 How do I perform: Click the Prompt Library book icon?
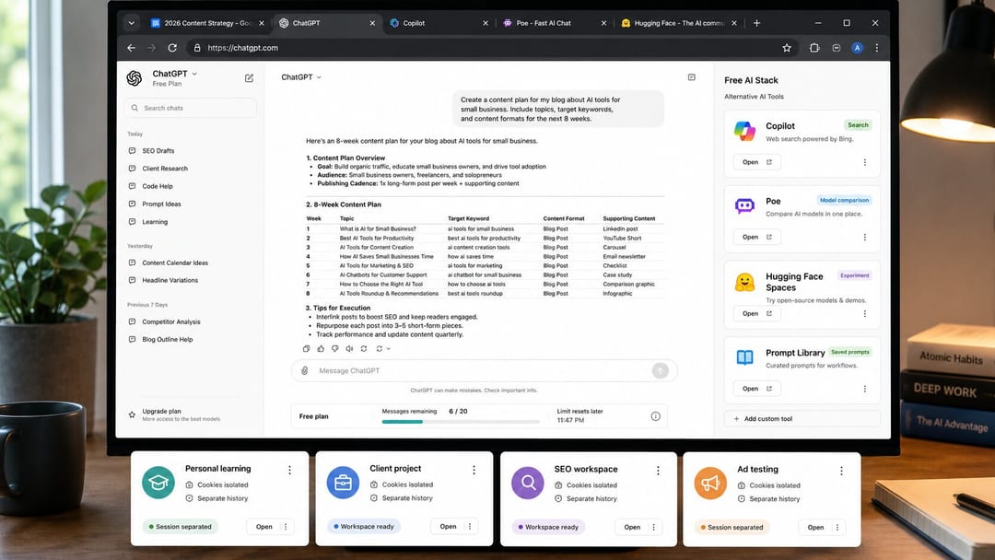744,357
